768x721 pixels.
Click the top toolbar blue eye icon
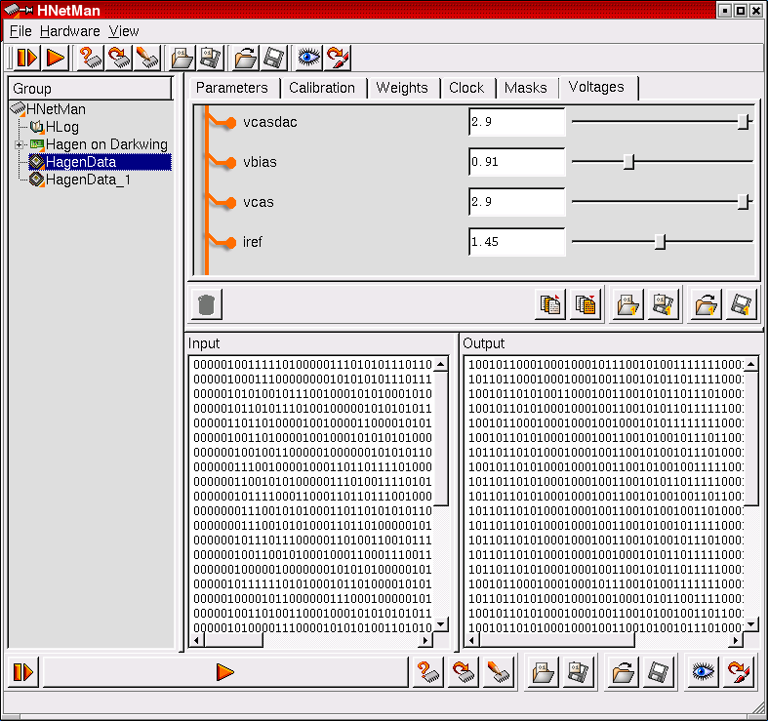(x=308, y=58)
